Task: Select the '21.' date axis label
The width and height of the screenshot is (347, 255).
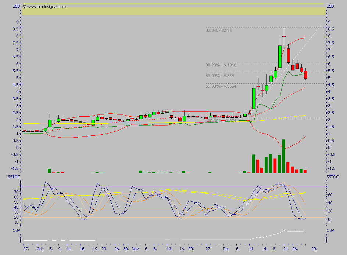Action: [x=286, y=249]
